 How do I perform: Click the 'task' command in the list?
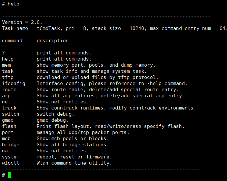click(x=8, y=71)
